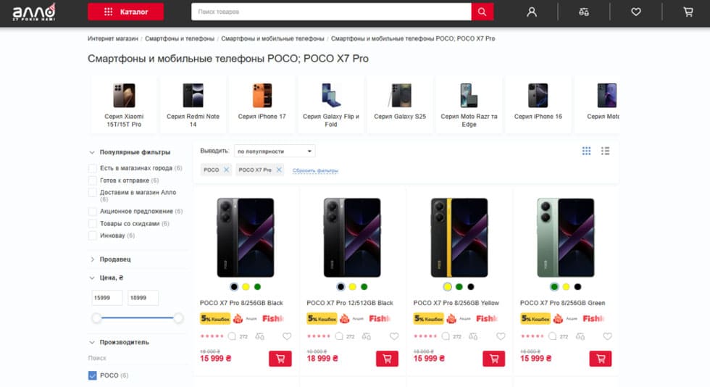This screenshot has width=710, height=387.
Task: Switch to grid view layout
Action: click(x=586, y=151)
